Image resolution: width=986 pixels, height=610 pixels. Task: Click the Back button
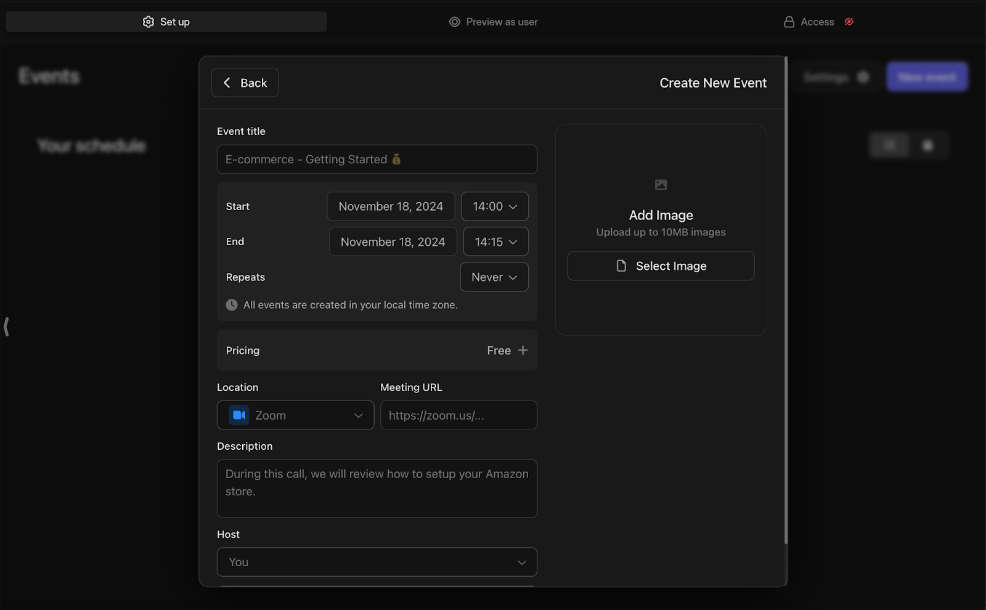coord(245,83)
